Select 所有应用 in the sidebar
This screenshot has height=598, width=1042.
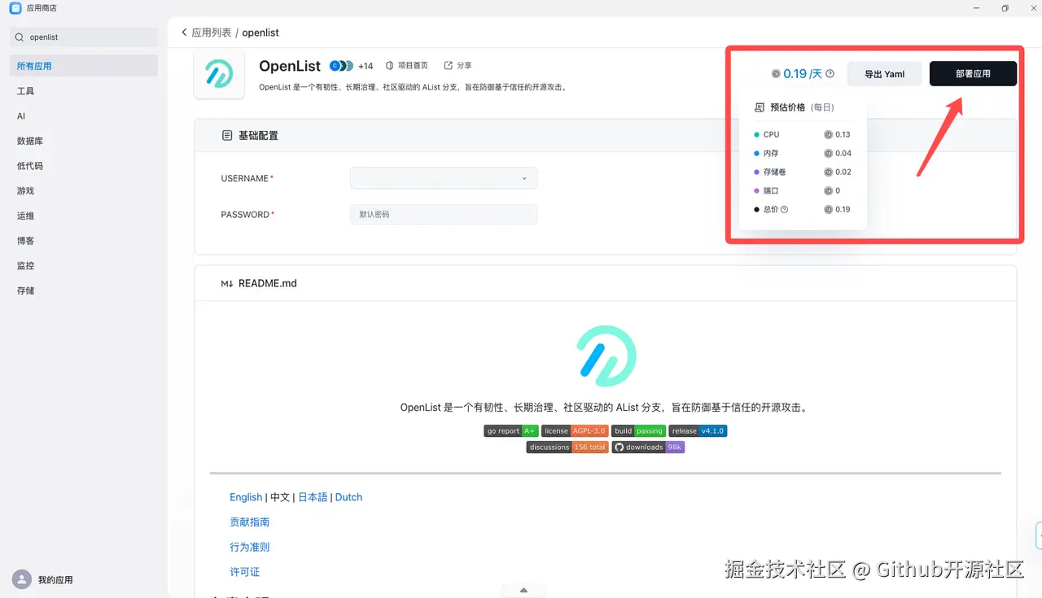84,66
